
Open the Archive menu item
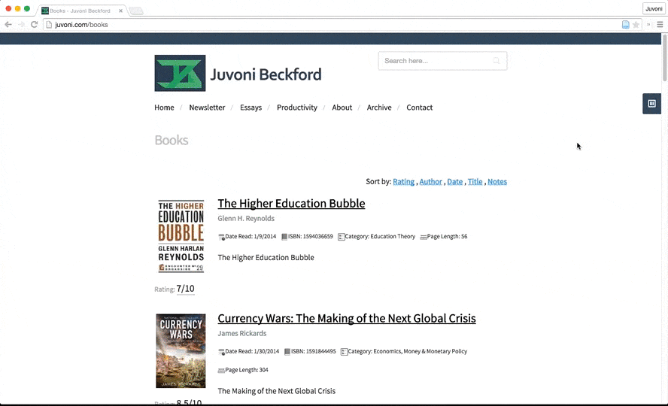(379, 108)
